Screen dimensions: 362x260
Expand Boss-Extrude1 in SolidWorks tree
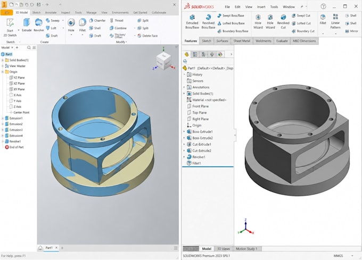click(184, 132)
